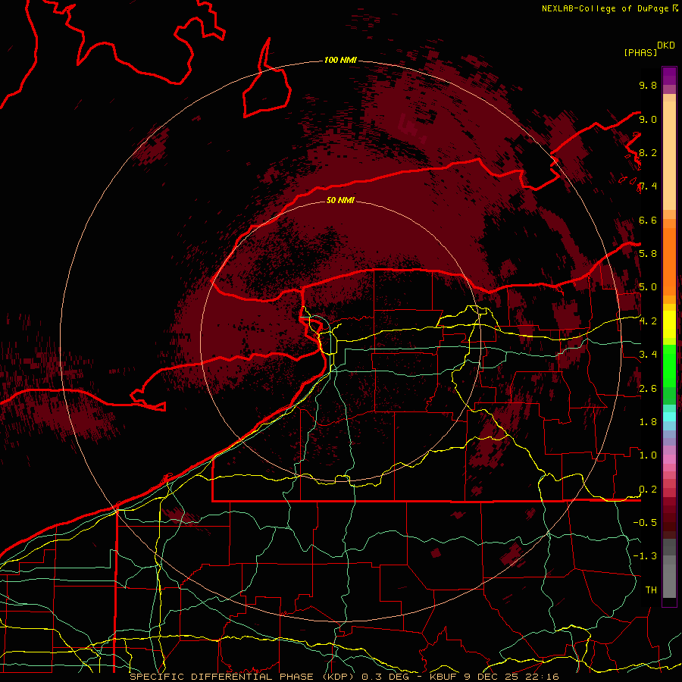Click the 50 NMI range ring label
This screenshot has width=682, height=682.
(340, 200)
